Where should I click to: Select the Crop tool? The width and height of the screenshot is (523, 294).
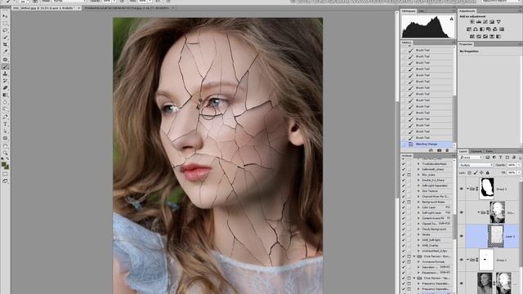pyautogui.click(x=5, y=45)
